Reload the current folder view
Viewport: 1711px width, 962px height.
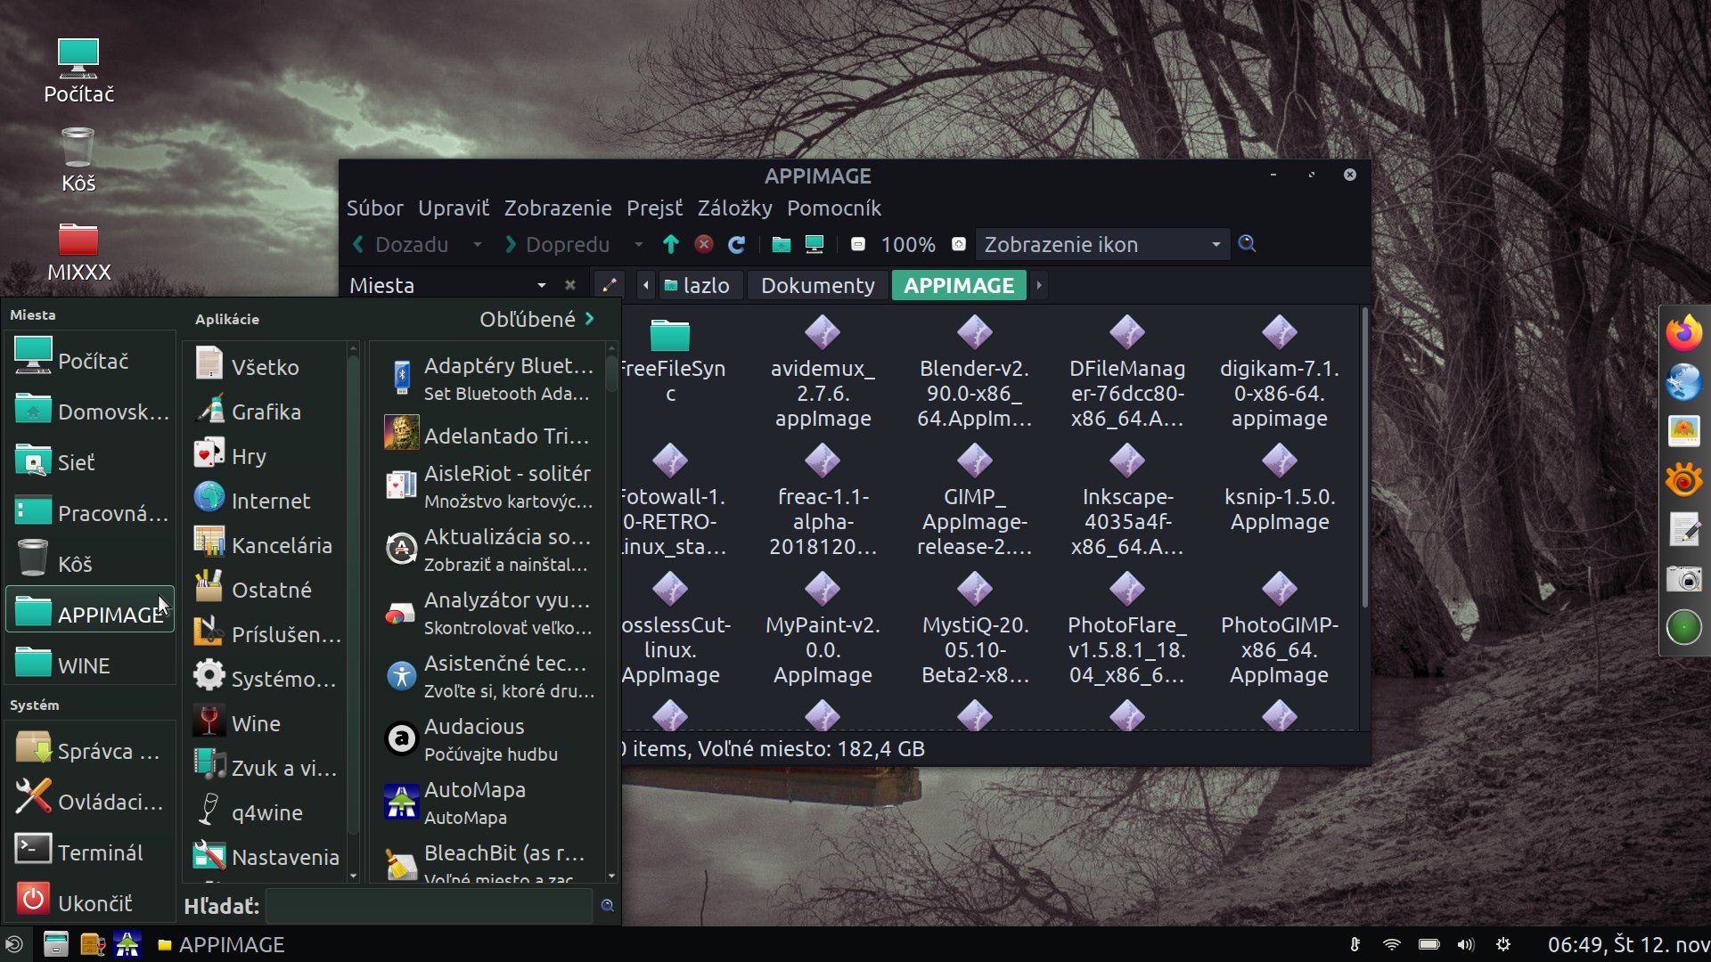tap(736, 244)
